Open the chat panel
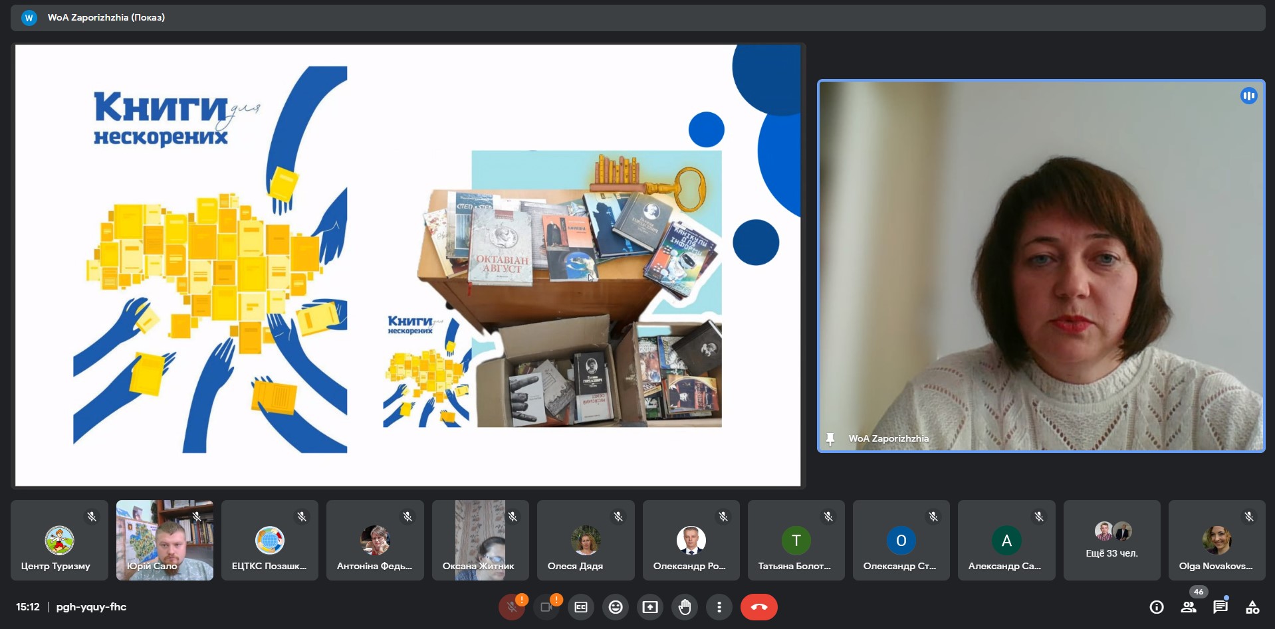This screenshot has width=1275, height=629. 1220,607
